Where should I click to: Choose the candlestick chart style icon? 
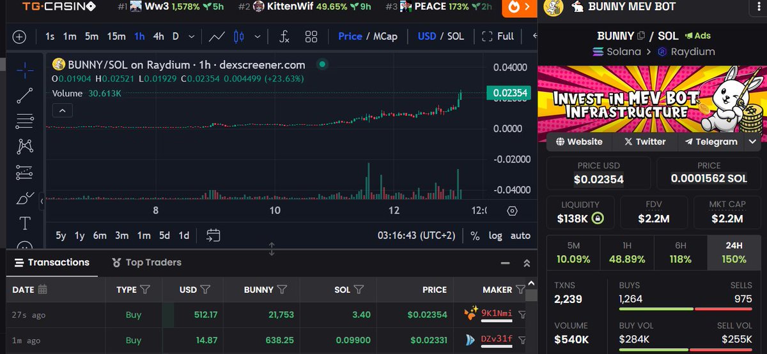239,36
